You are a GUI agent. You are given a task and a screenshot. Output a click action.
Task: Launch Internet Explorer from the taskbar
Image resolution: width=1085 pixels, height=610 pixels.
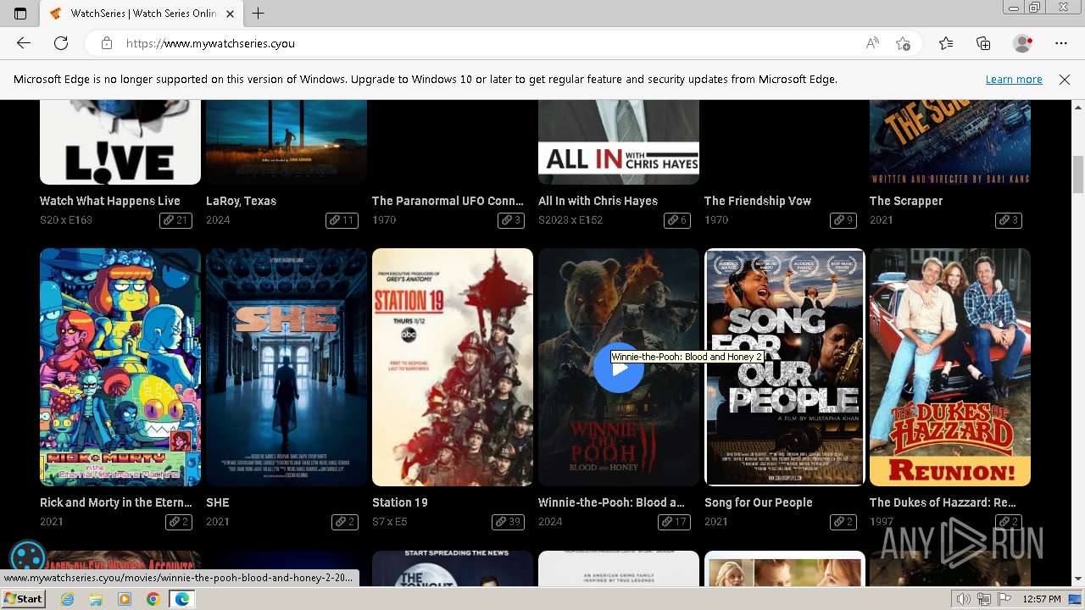[x=67, y=599]
